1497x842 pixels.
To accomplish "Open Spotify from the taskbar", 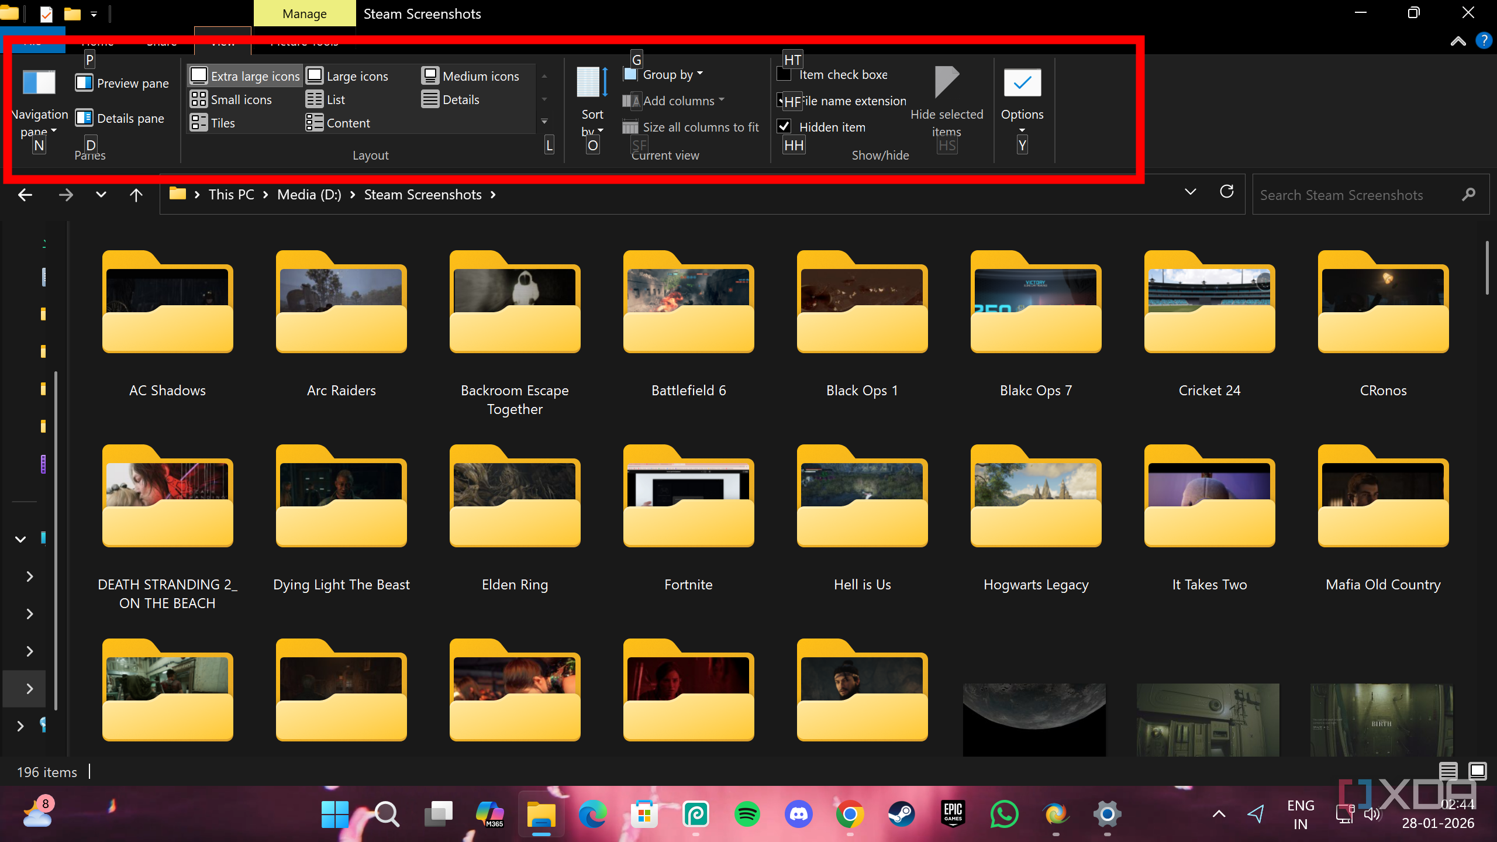I will [747, 814].
